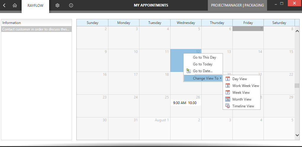Viewport: 302px width, 147px height.
Task: Select the August 1 day cell
Action: pos(155,129)
